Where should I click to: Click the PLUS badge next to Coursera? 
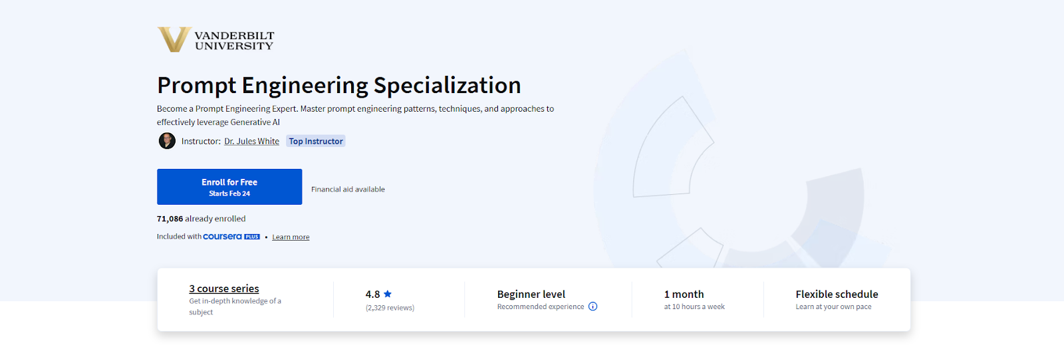click(252, 237)
